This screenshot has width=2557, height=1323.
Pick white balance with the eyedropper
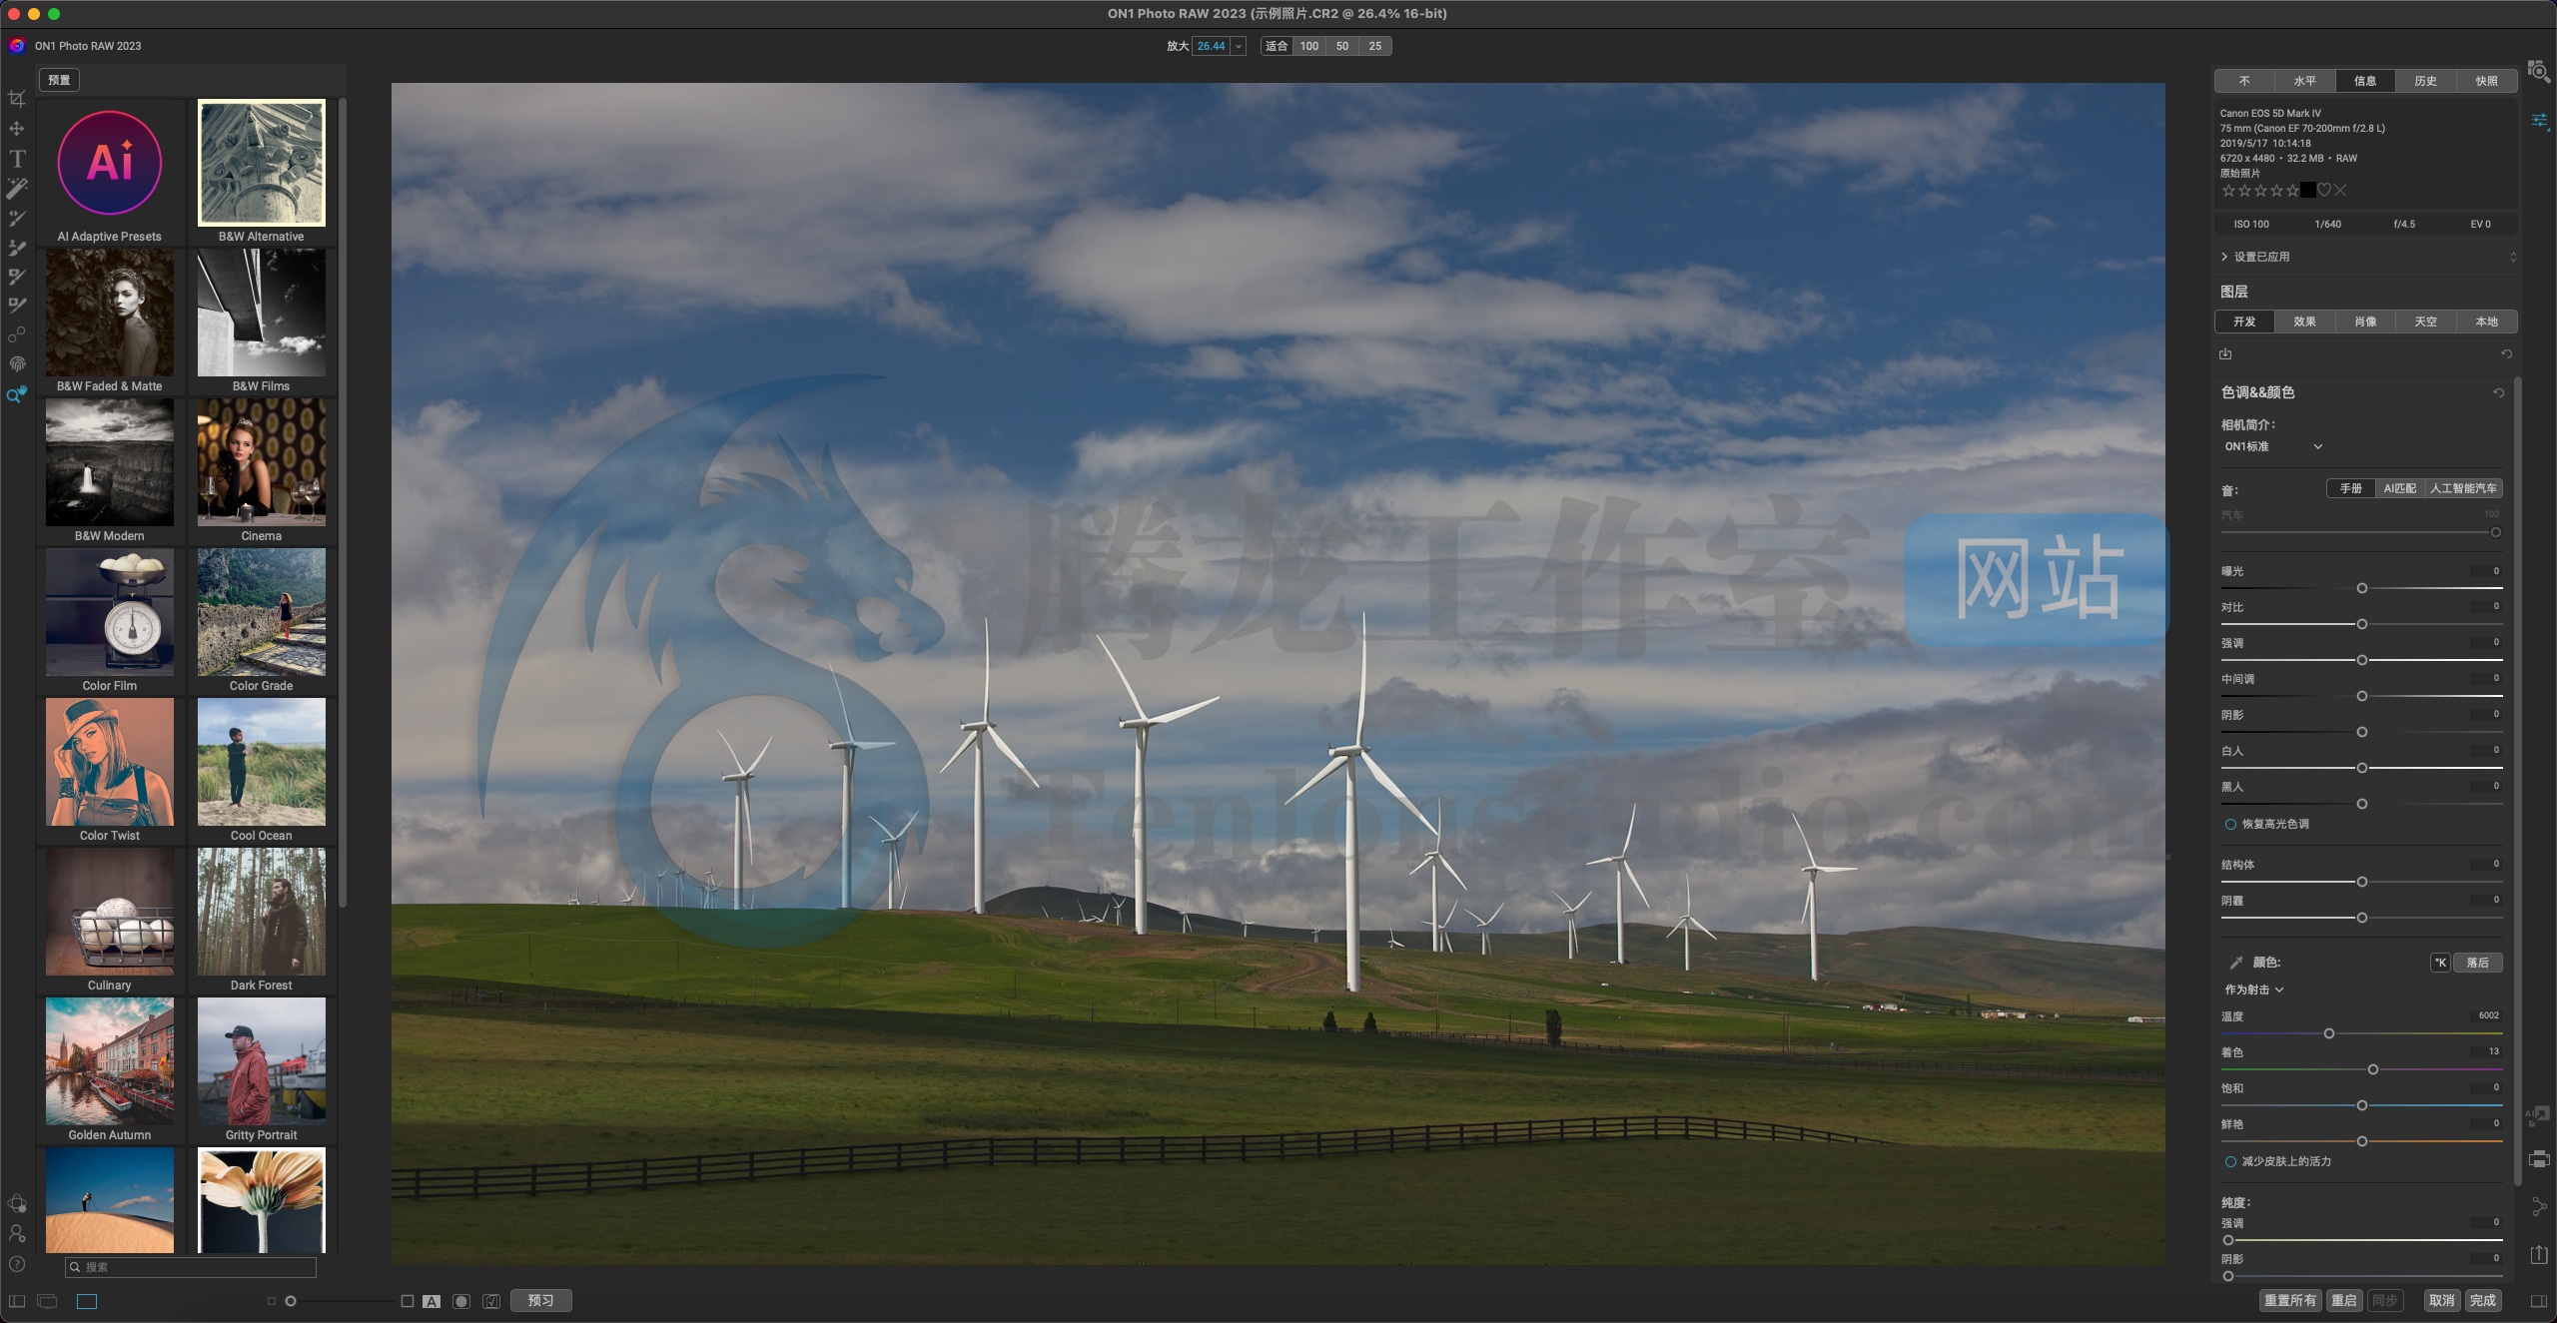[2236, 963]
